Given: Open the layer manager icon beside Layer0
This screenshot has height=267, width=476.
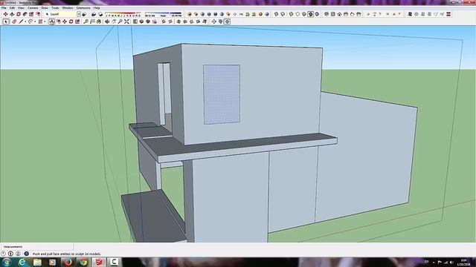Looking at the screenshot, I should 84,14.
